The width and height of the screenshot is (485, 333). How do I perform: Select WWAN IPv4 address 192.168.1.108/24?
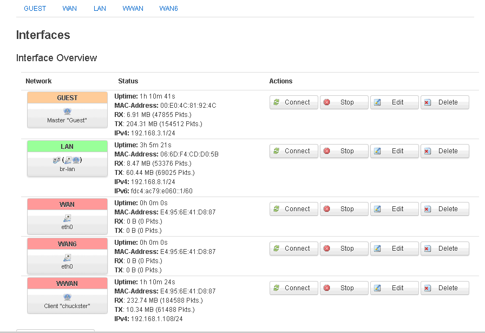click(156, 319)
